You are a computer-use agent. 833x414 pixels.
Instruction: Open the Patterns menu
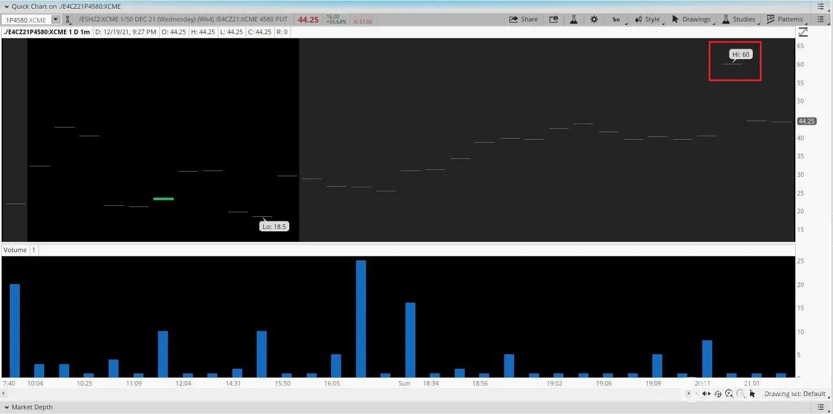pyautogui.click(x=784, y=19)
